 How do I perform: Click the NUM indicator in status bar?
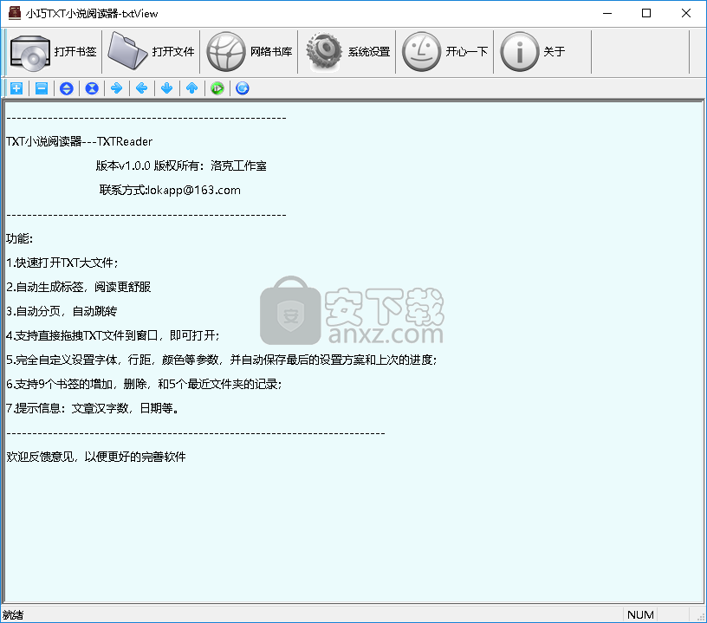640,614
